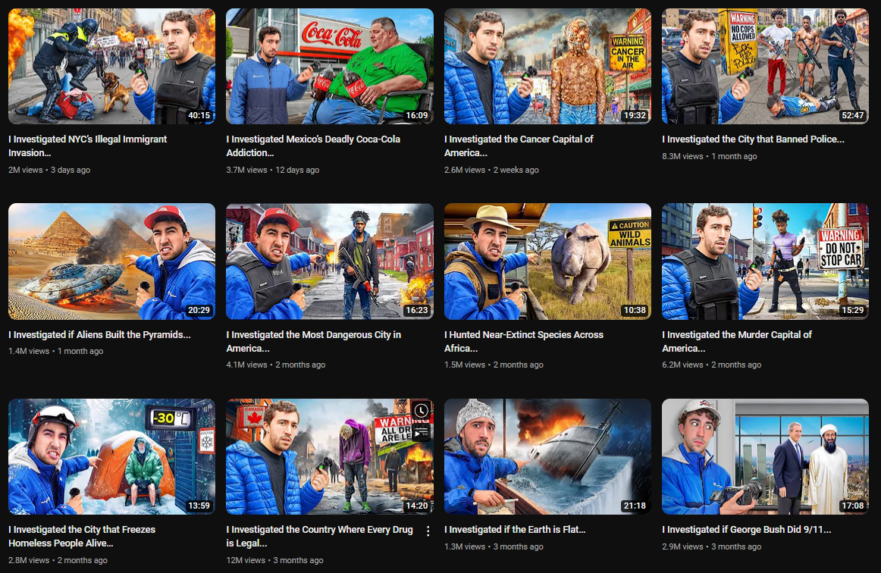This screenshot has height=573, width=881.
Task: Click the 20:29 duration badge
Action: coord(199,310)
